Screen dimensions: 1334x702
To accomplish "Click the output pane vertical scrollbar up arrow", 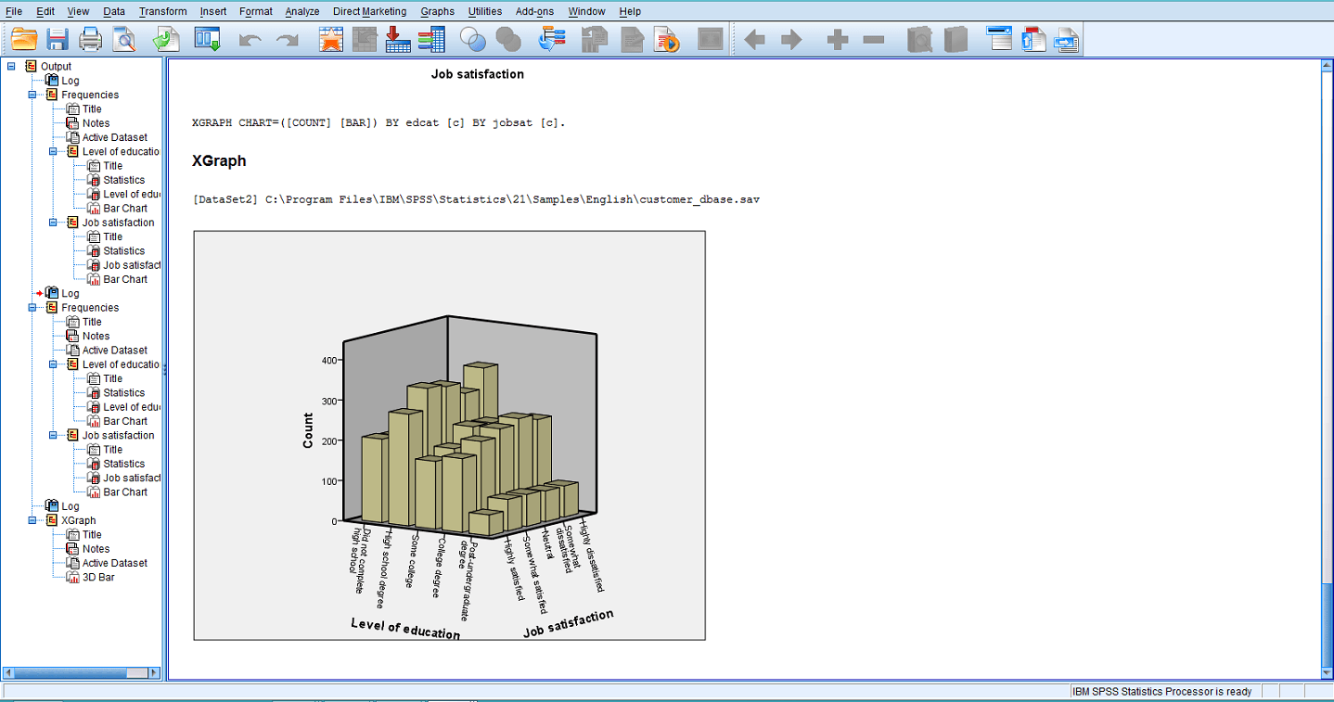I will click(x=1326, y=64).
